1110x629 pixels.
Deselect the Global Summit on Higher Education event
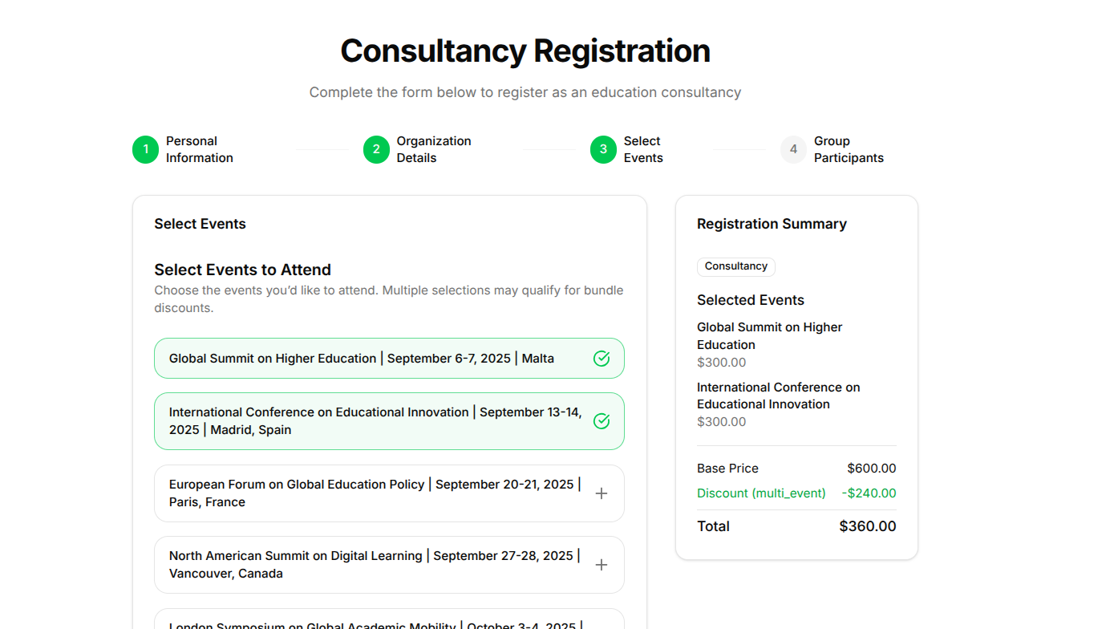tap(361, 358)
